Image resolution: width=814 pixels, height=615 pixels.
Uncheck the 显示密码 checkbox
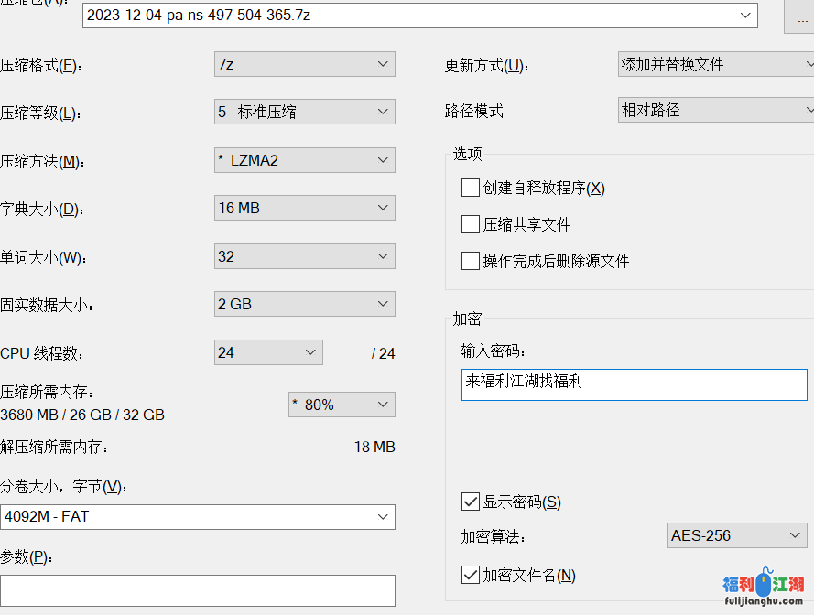tap(471, 502)
